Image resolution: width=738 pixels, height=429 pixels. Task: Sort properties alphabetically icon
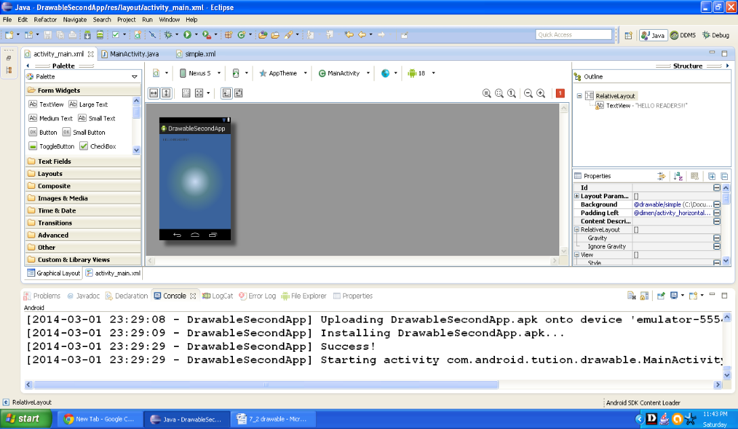678,176
